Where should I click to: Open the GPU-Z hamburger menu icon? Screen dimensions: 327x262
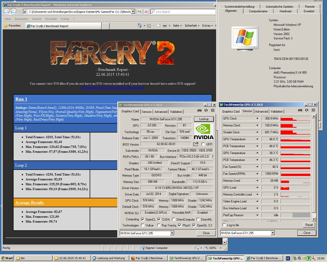point(213,110)
